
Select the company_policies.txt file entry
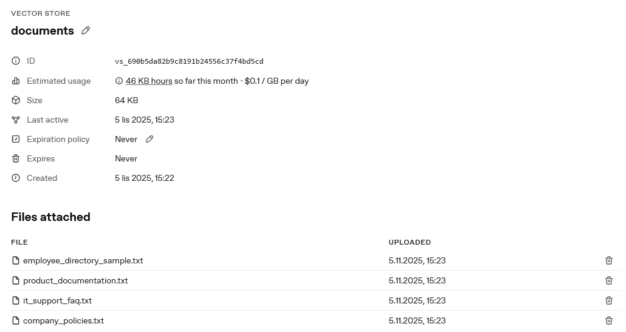click(63, 320)
